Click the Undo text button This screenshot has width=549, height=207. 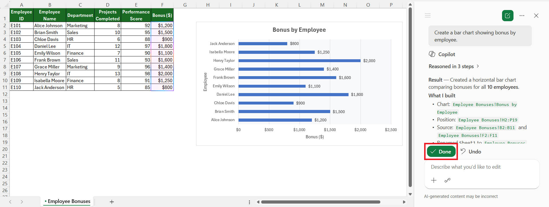click(x=475, y=152)
